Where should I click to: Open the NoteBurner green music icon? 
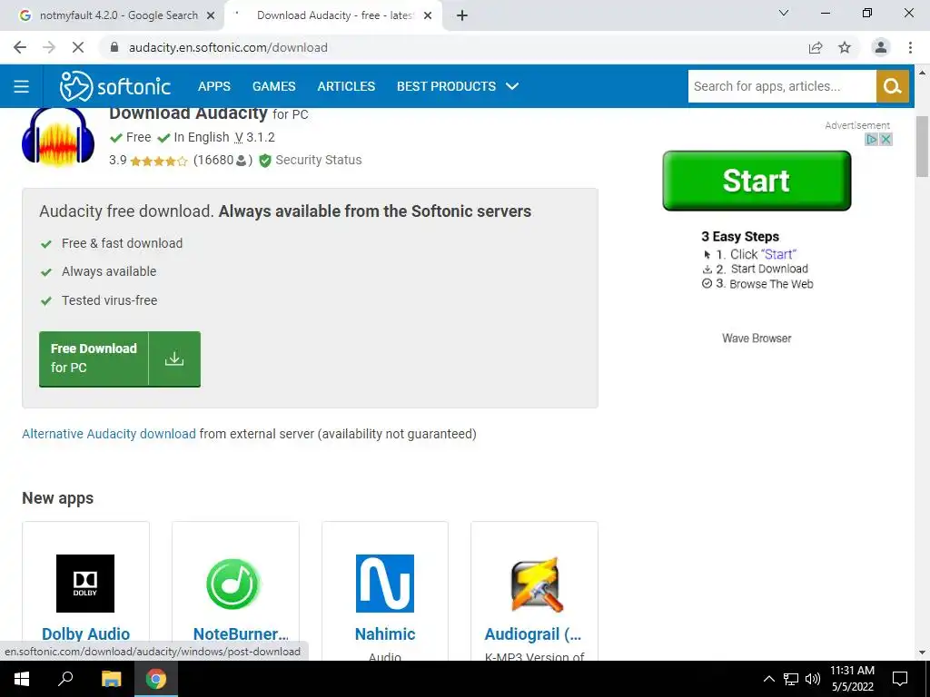(x=234, y=584)
